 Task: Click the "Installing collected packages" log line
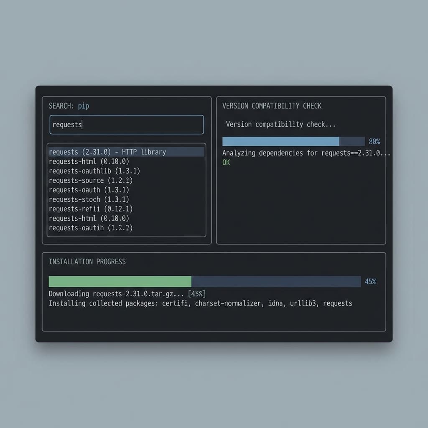pos(200,303)
